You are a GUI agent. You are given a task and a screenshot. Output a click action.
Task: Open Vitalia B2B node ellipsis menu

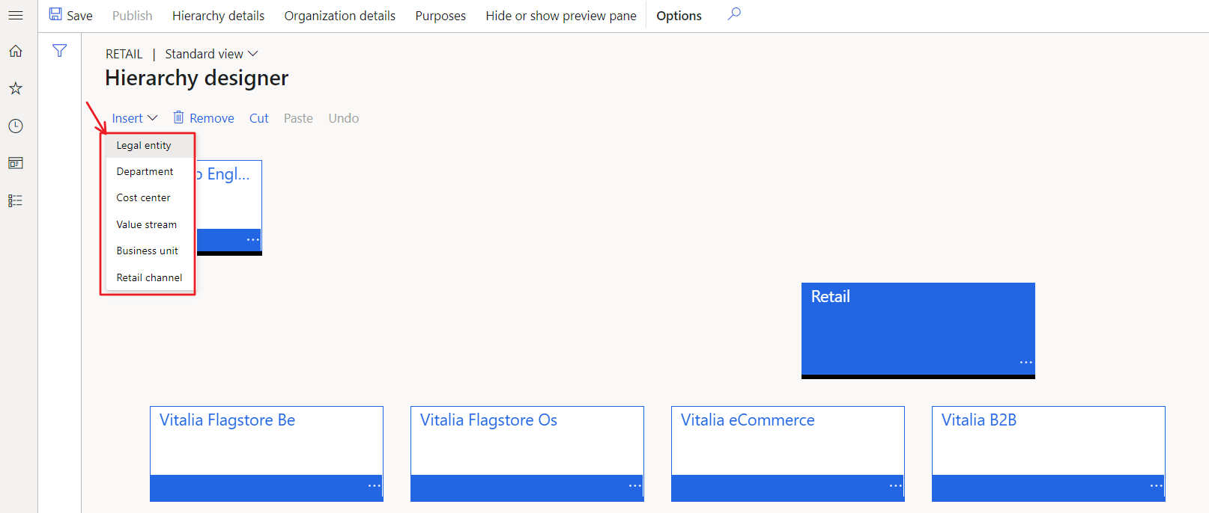(x=1156, y=486)
